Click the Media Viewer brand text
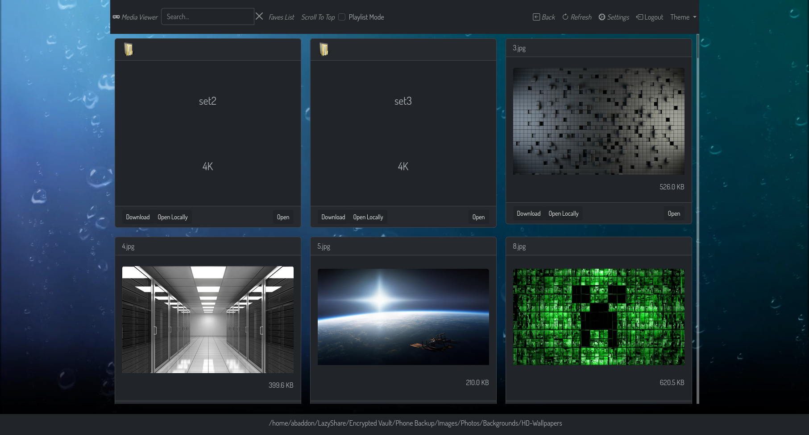Image resolution: width=809 pixels, height=435 pixels. (140, 17)
